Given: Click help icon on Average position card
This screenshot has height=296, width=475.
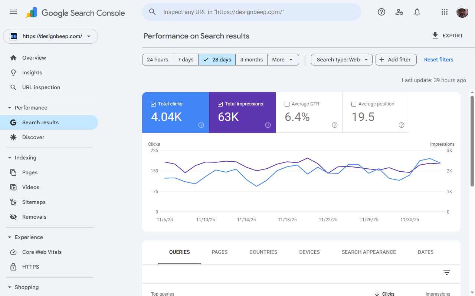Looking at the screenshot, I should point(402,125).
